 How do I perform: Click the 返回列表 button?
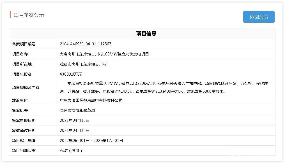tap(259, 17)
